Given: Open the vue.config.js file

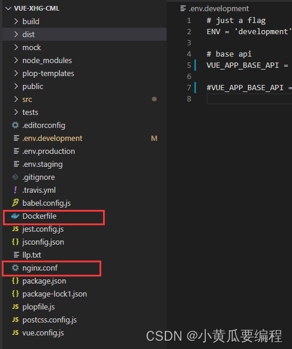Looking at the screenshot, I should click(43, 332).
